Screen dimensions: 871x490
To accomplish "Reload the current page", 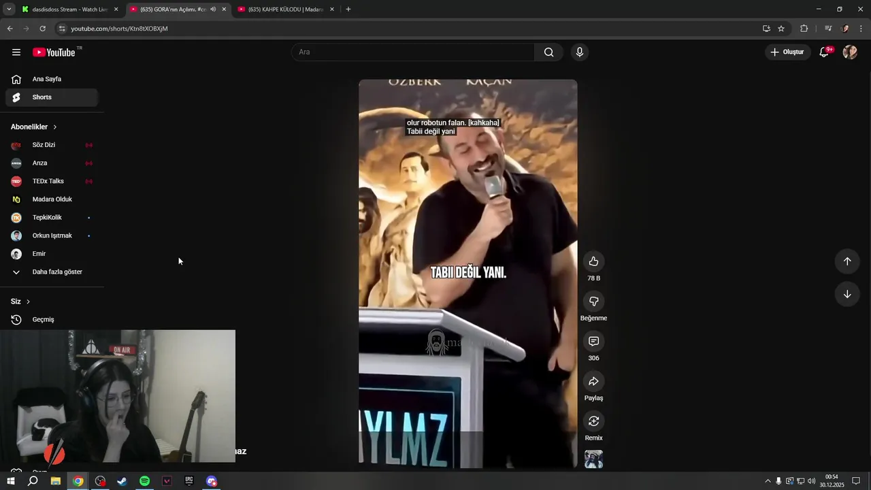I will click(x=42, y=29).
